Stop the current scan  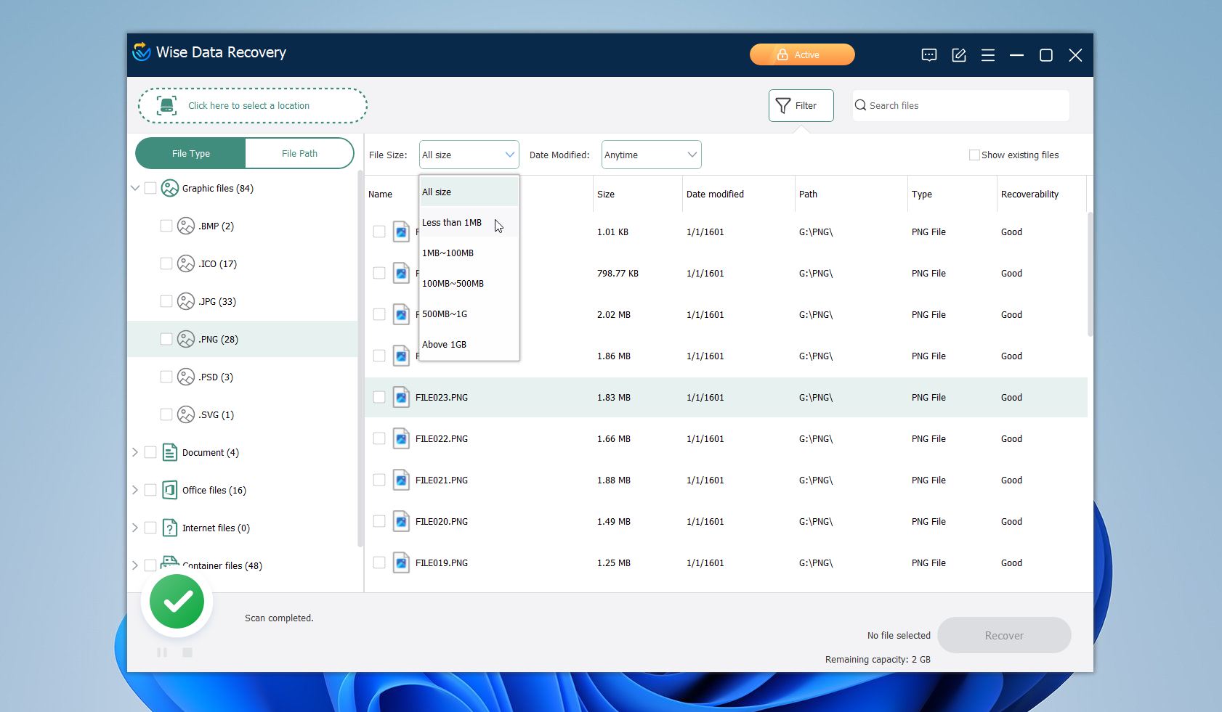click(x=187, y=652)
